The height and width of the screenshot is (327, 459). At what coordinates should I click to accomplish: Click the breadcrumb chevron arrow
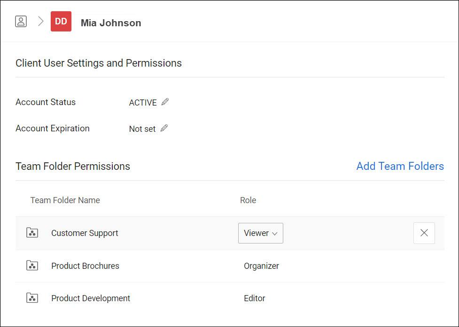[x=41, y=22]
